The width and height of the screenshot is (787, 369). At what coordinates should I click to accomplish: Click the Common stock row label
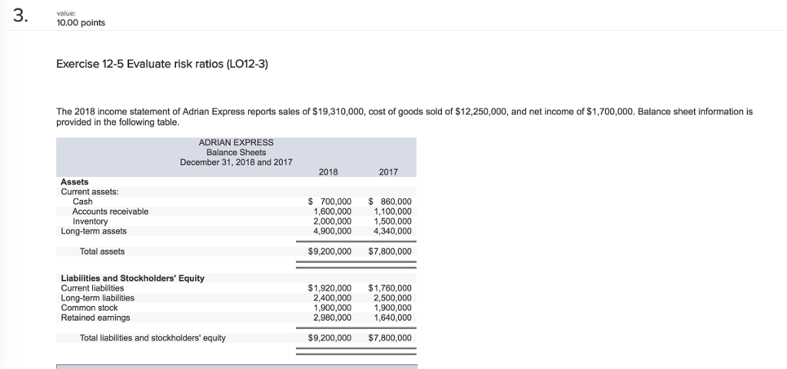click(89, 307)
